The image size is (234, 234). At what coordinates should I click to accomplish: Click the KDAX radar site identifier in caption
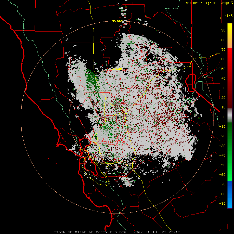pyautogui.click(x=138, y=232)
